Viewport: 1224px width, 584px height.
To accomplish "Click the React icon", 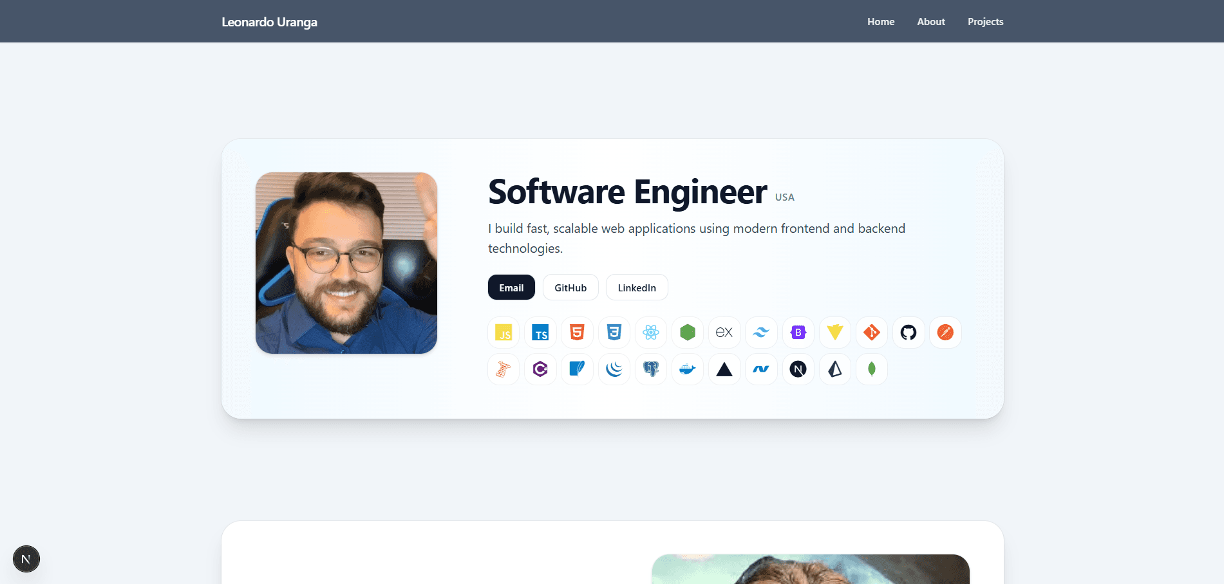I will click(x=650, y=333).
